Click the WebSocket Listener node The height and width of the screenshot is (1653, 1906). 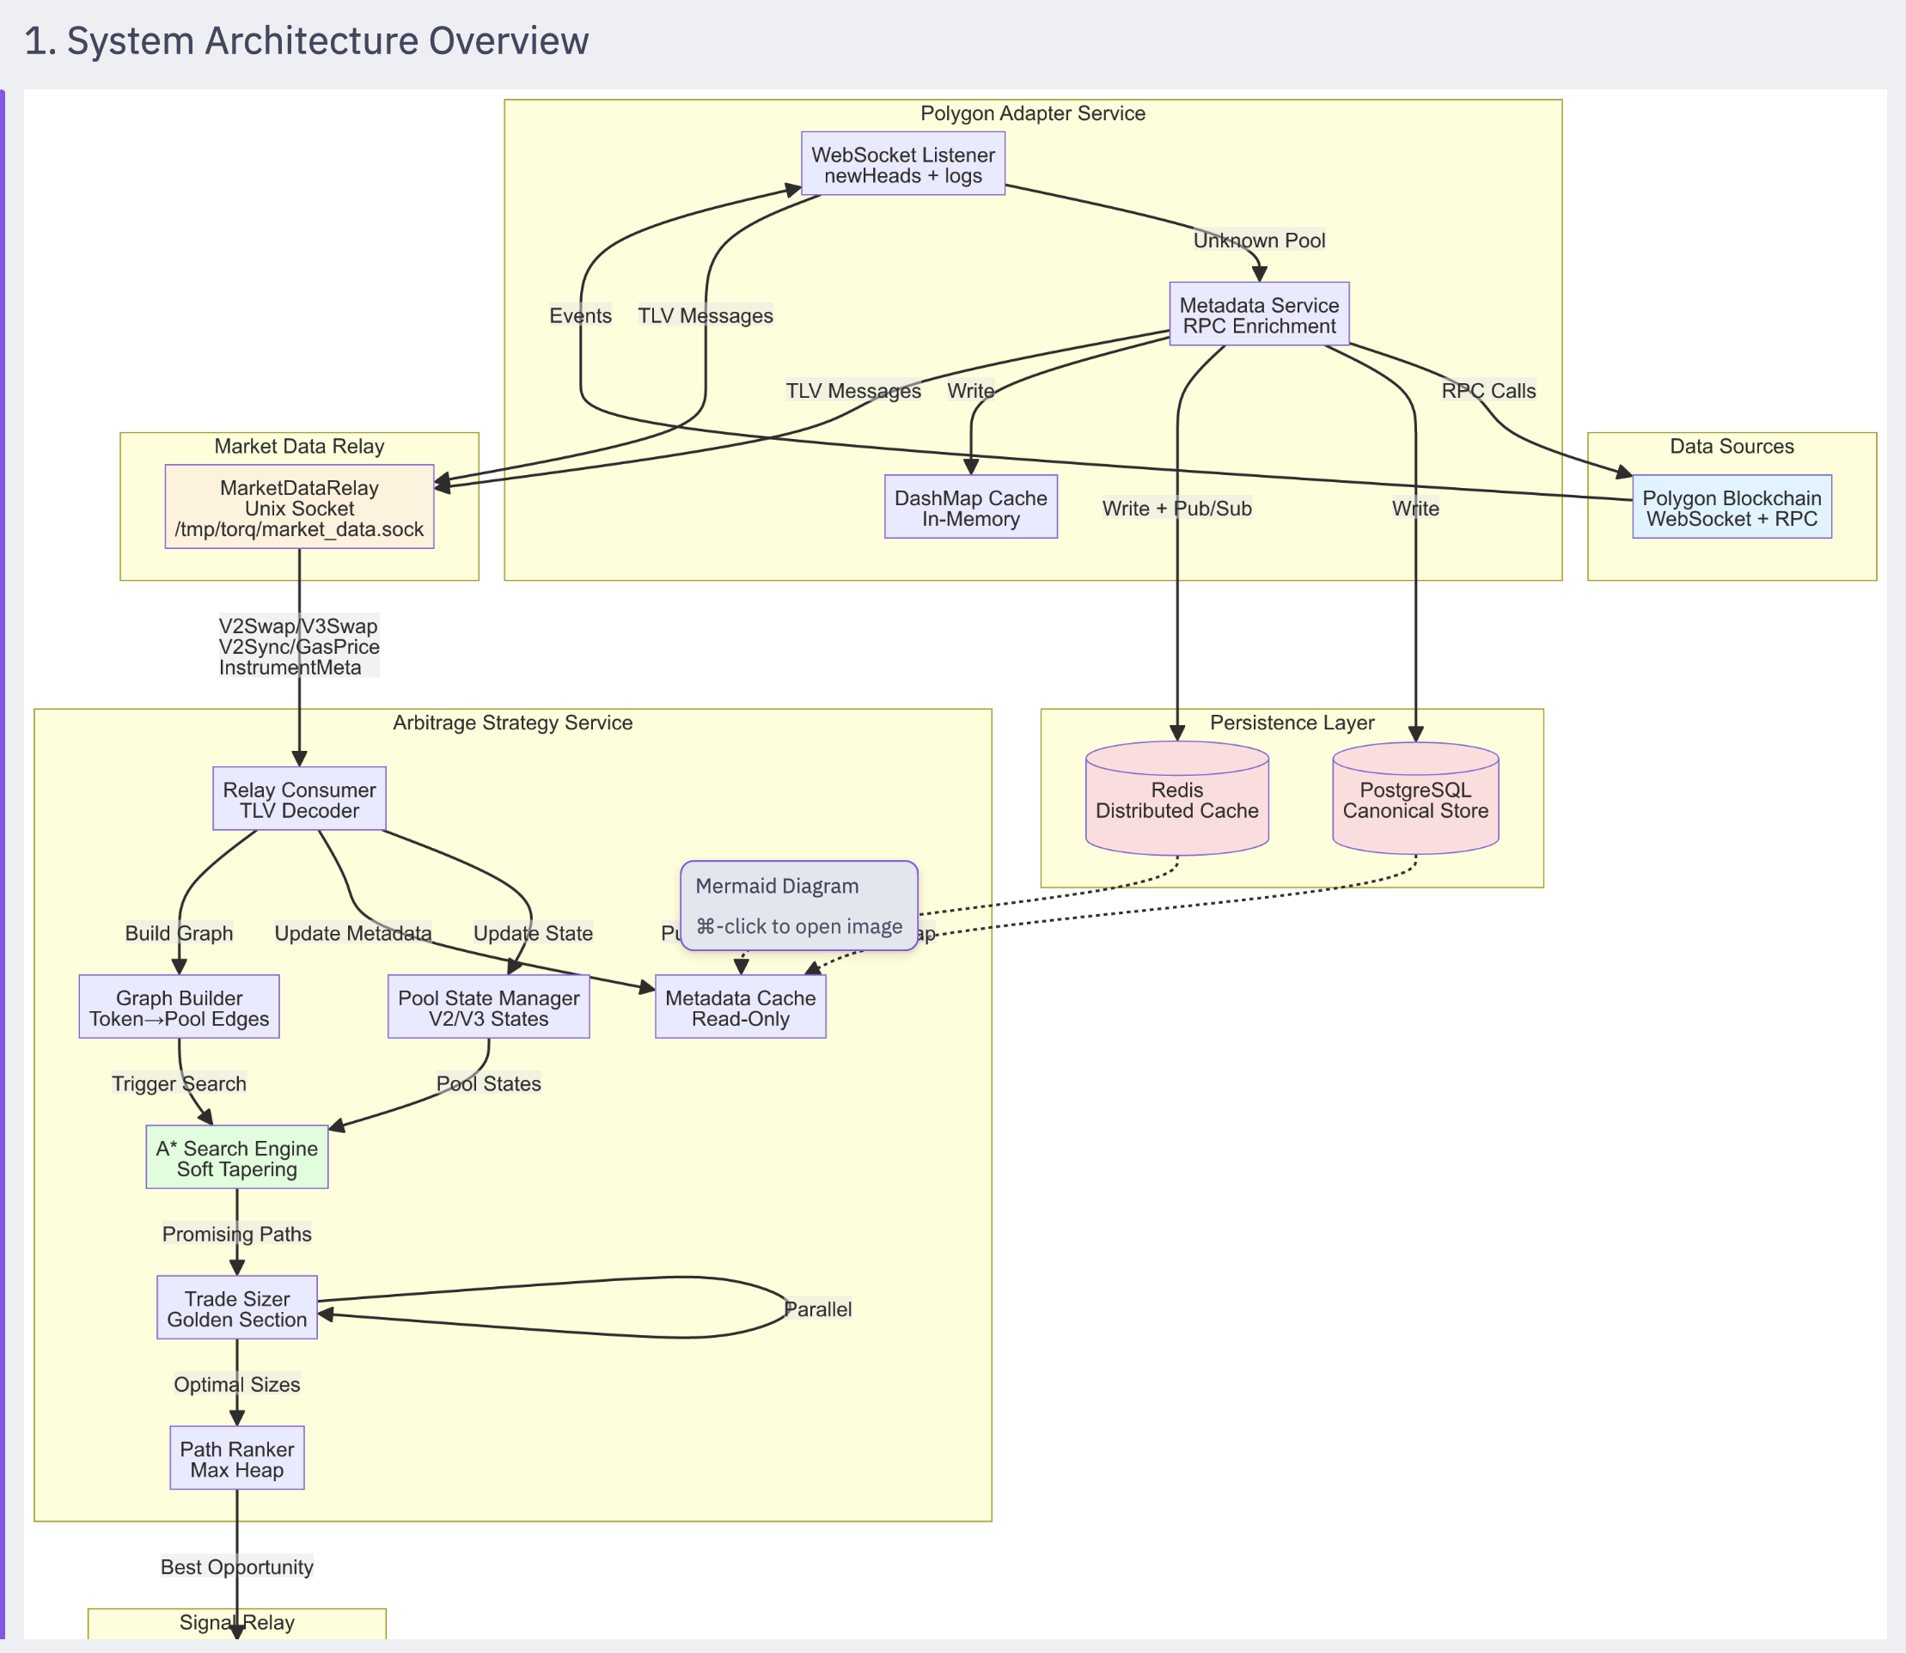(x=902, y=164)
